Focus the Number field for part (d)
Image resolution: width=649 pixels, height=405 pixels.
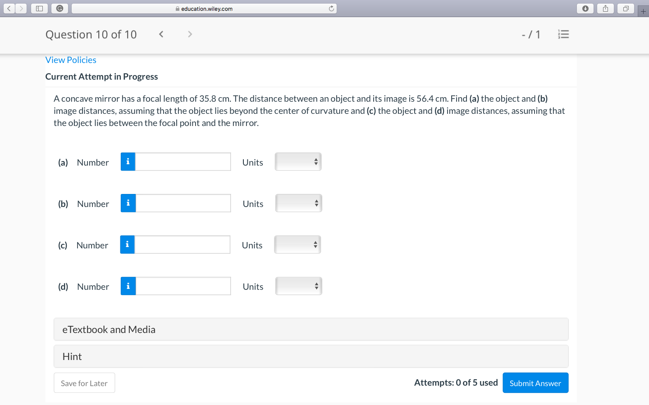coord(183,286)
